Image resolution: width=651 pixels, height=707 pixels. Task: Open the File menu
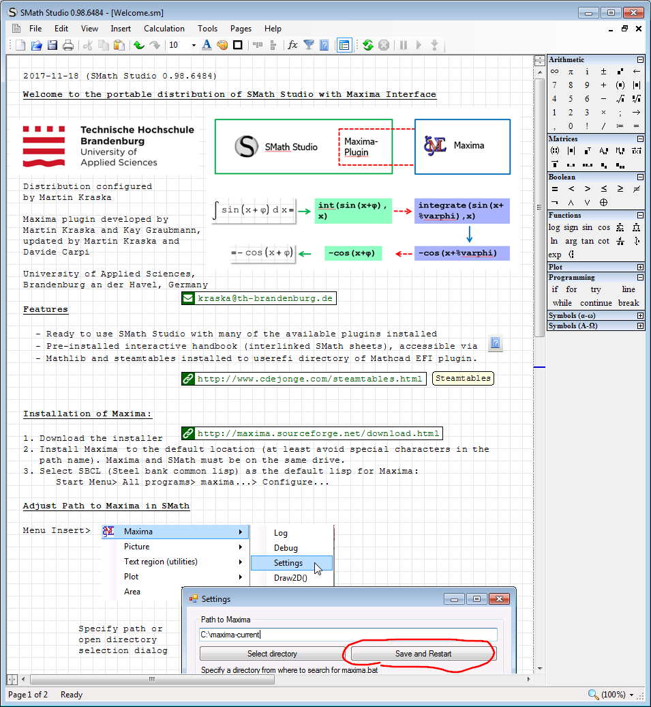(35, 29)
